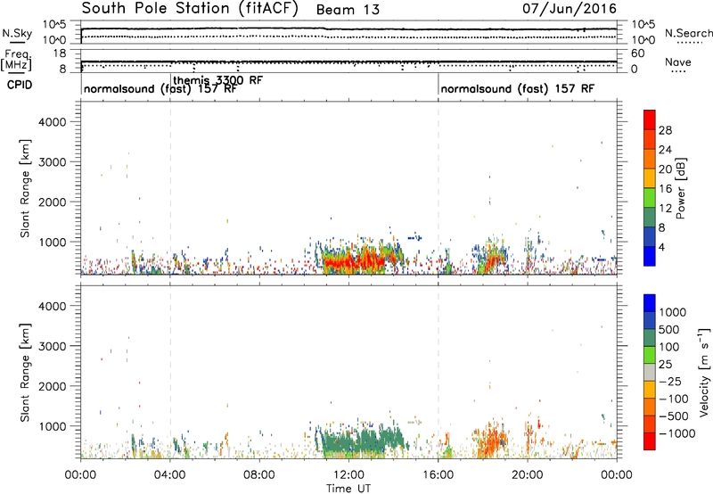Click the '25' tick on Velocity colorbar

(665, 364)
